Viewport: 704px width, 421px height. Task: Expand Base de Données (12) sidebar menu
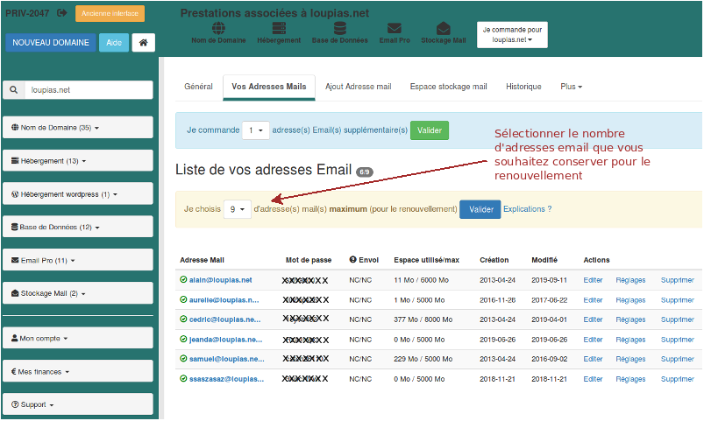78,227
